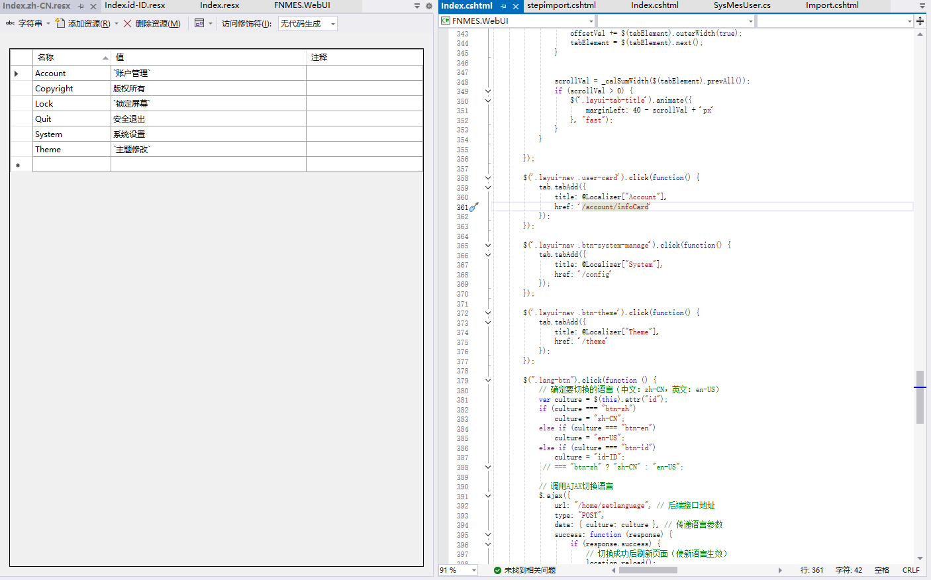931x580 pixels.
Task: Collapse the code block at line 379
Action: (x=488, y=381)
